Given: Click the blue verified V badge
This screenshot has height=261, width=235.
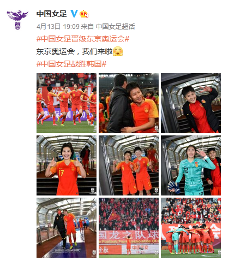Looking at the screenshot, I should click(74, 14).
